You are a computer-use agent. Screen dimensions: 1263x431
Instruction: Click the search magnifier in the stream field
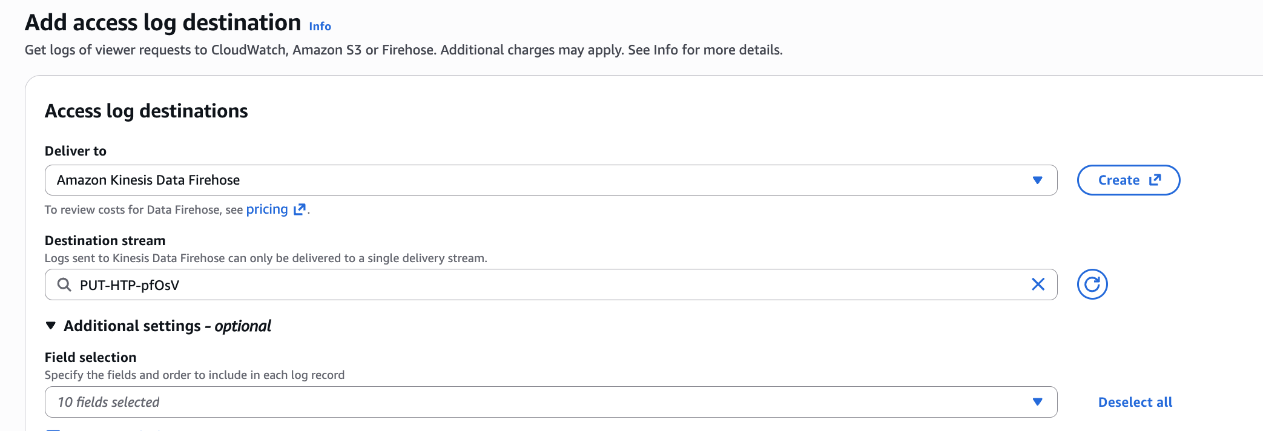tap(64, 285)
